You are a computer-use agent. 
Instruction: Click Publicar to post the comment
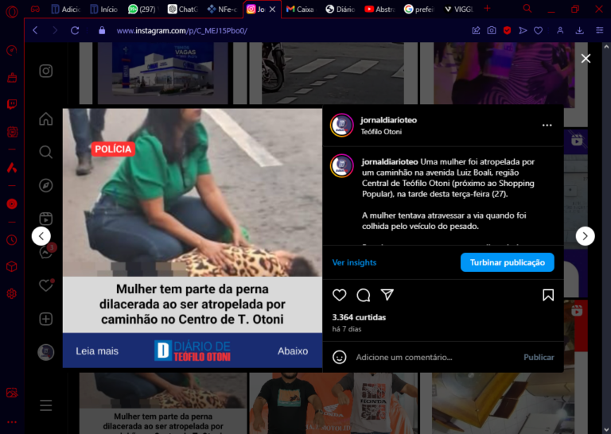[539, 357]
